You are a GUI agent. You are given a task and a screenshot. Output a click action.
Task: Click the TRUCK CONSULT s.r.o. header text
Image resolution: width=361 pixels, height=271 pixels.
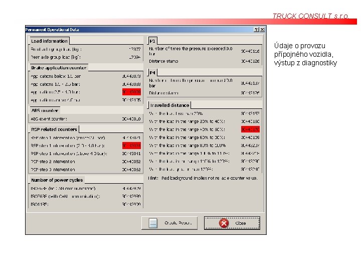310,16
